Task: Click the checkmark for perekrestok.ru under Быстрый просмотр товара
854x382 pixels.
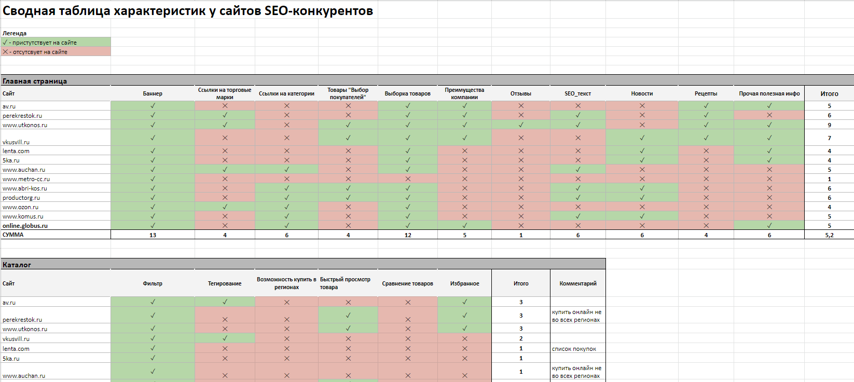Action: 348,315
